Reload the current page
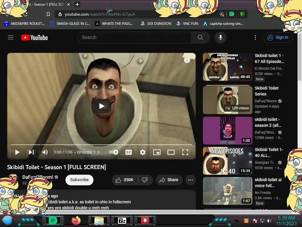 pyautogui.click(x=25, y=14)
